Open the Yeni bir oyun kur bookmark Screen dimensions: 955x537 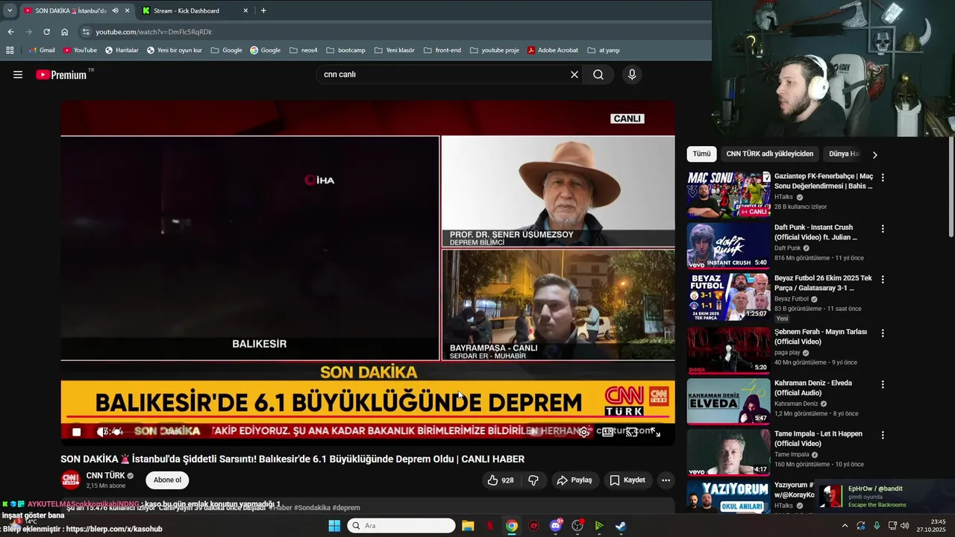[175, 50]
